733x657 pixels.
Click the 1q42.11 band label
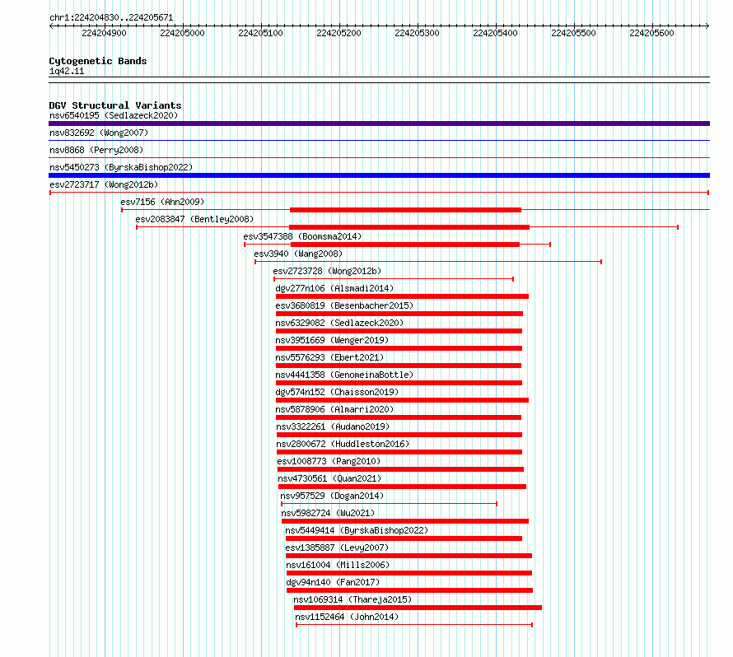pyautogui.click(x=67, y=71)
